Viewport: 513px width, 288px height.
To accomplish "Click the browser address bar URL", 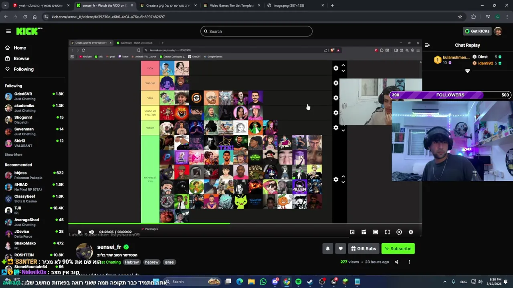I will click(x=108, y=17).
